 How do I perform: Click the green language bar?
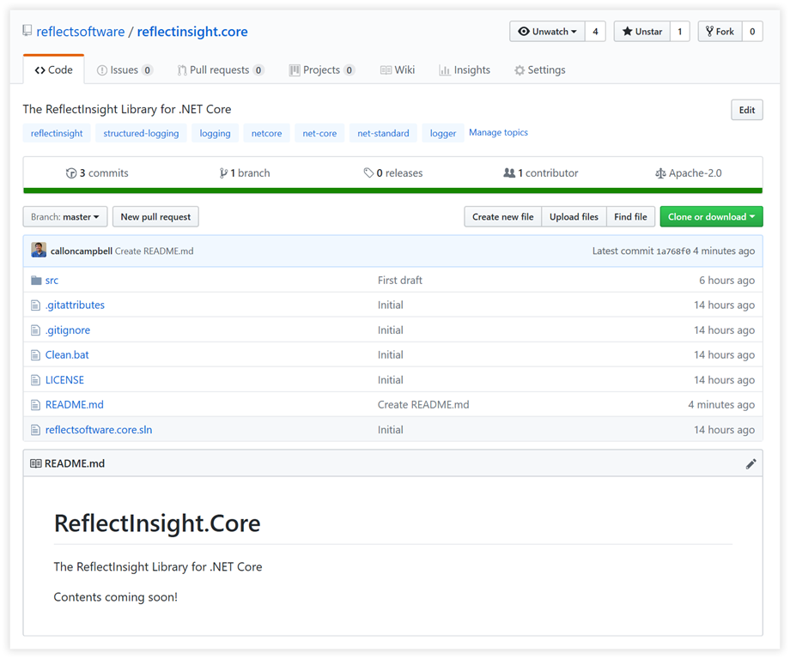pos(392,190)
